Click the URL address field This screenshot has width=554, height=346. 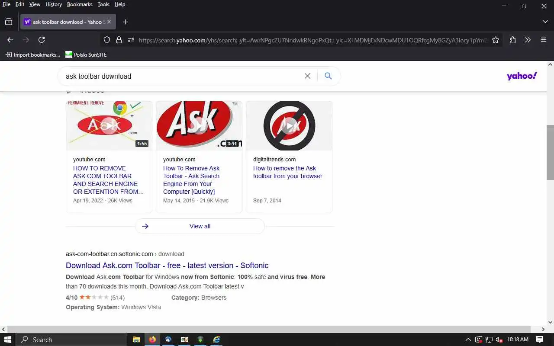click(x=313, y=40)
